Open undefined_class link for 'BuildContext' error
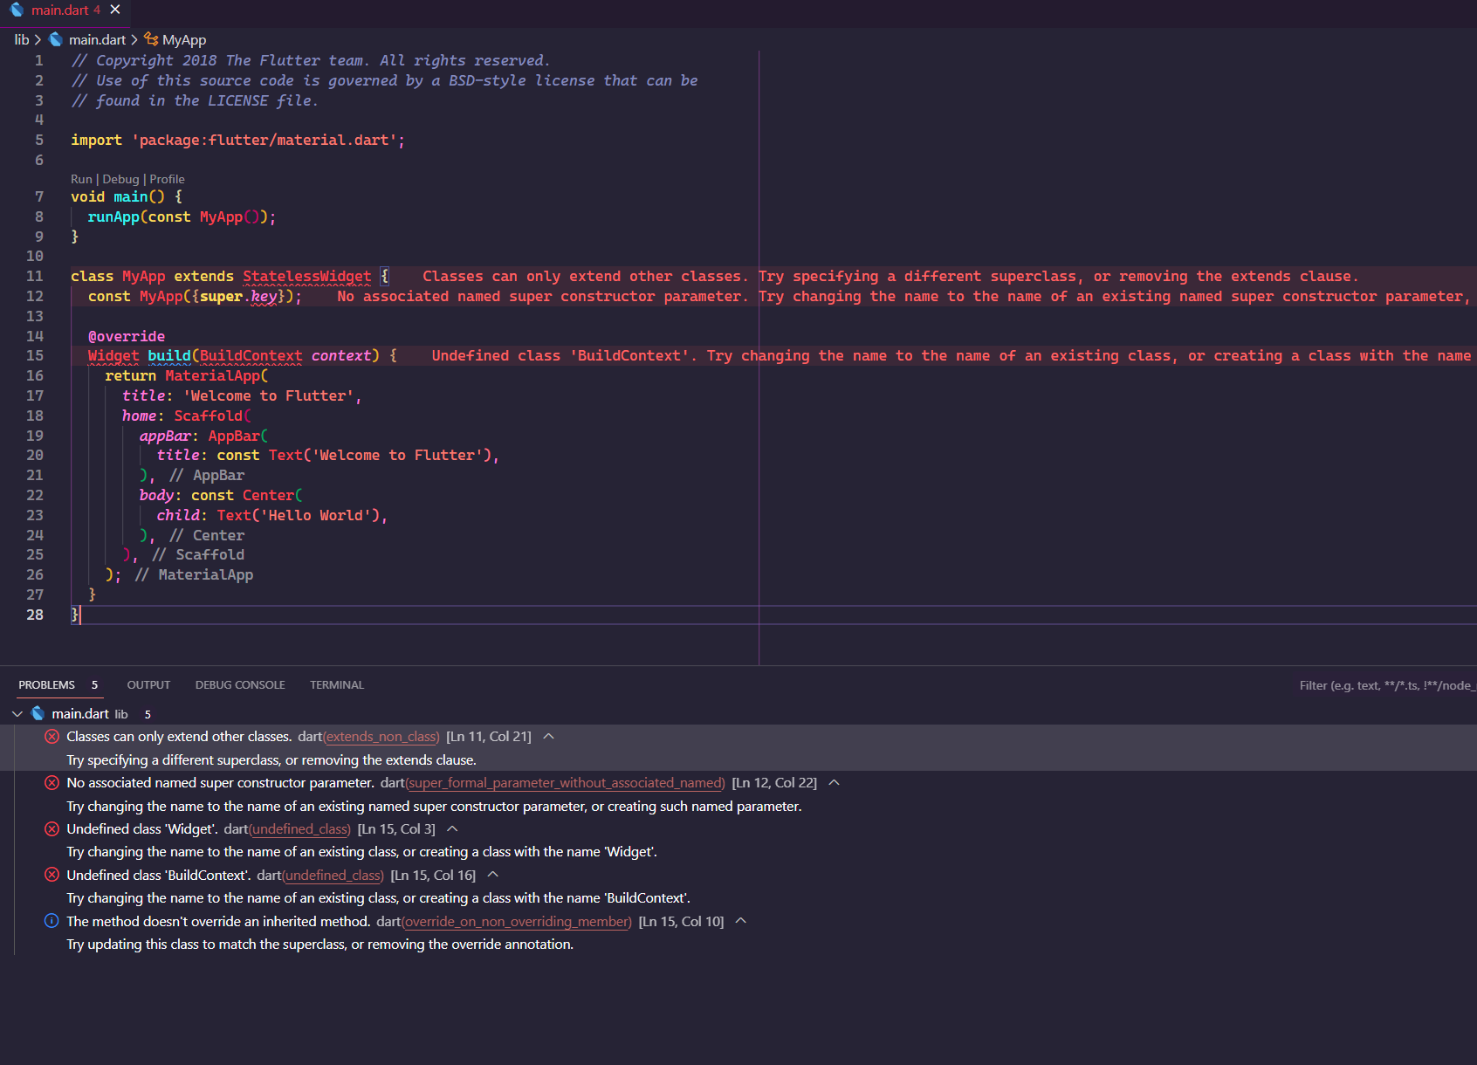Viewport: 1477px width, 1065px height. (x=333, y=875)
